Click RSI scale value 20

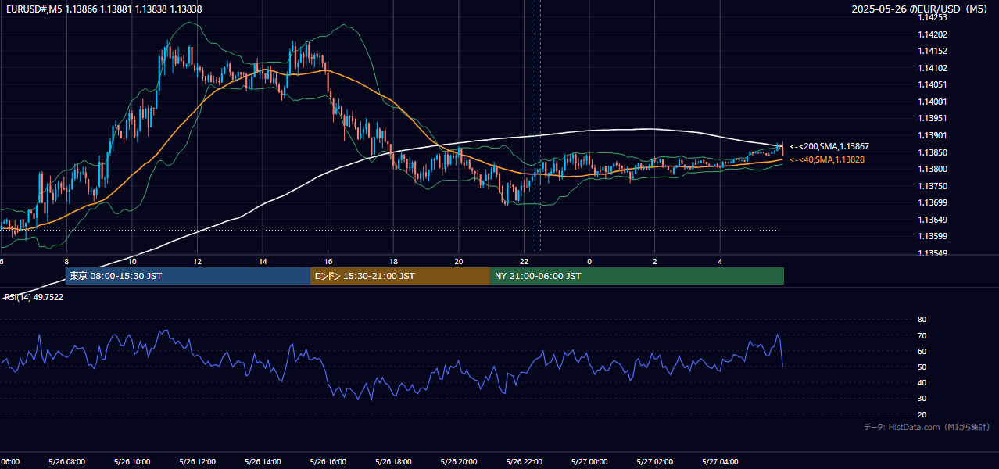tap(922, 414)
